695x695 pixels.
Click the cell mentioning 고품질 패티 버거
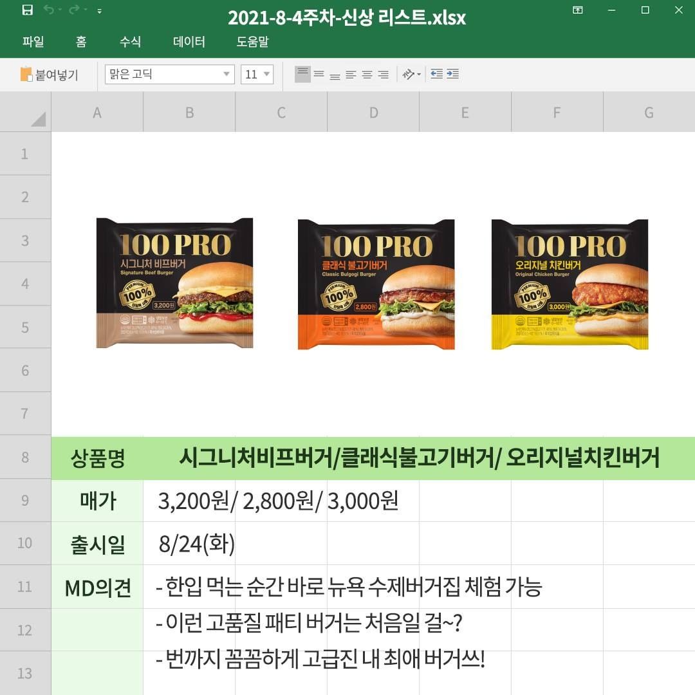pyautogui.click(x=309, y=623)
